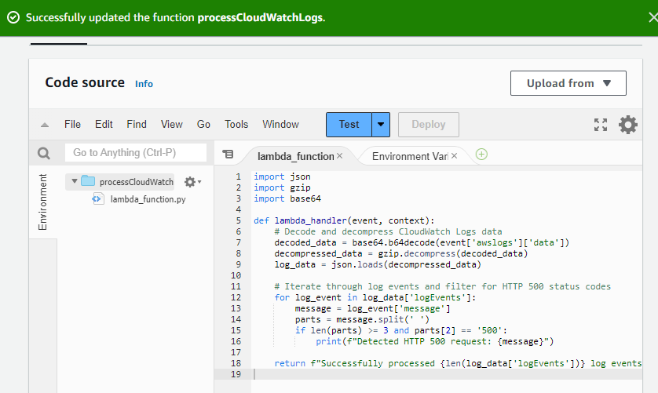Dismiss the success notification banner

coord(653,17)
